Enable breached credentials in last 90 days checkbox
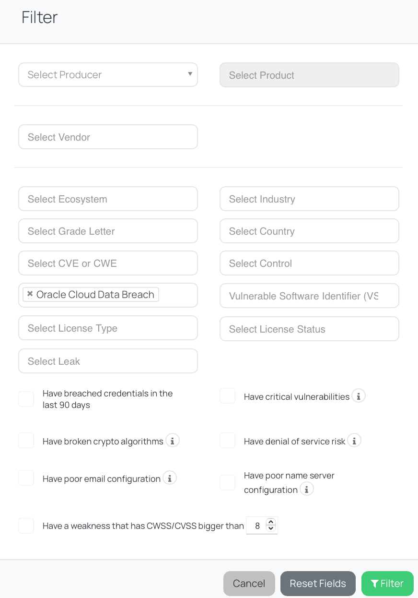418x598 pixels. tap(26, 399)
